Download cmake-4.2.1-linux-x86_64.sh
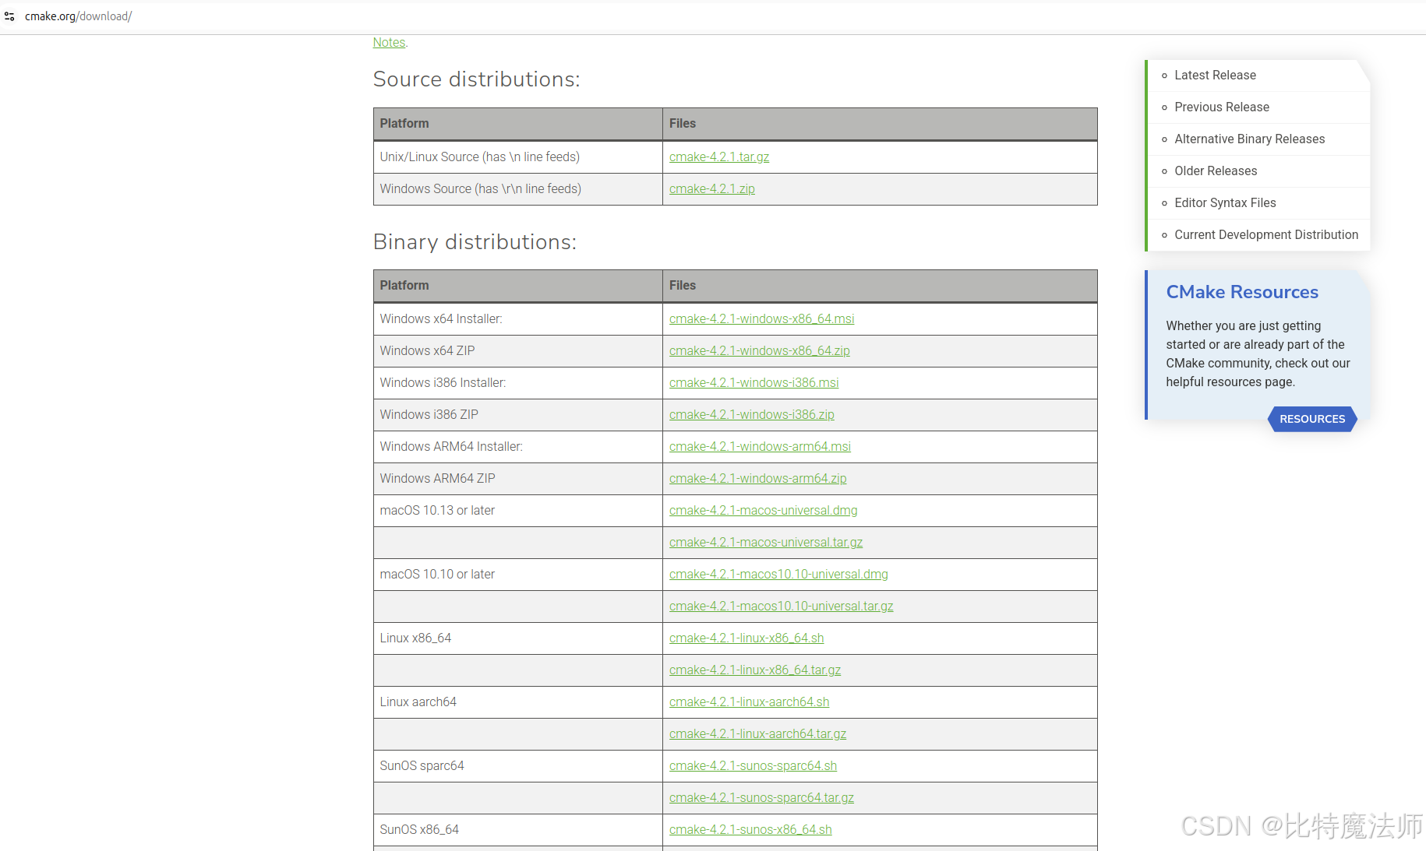Viewport: 1426px width, 851px height. coord(747,638)
